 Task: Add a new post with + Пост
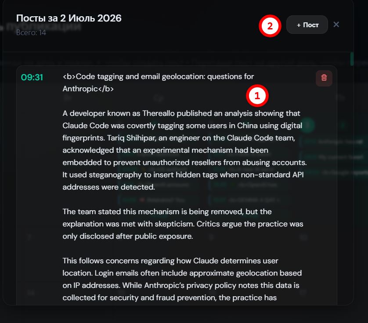click(307, 25)
